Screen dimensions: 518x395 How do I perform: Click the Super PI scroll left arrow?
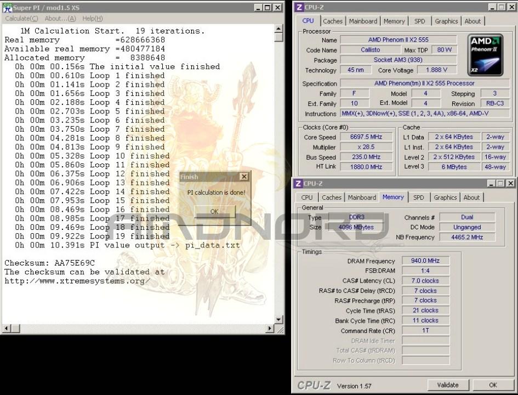(6, 328)
